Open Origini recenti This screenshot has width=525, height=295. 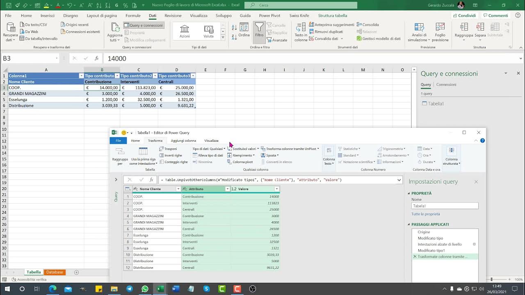point(74,25)
